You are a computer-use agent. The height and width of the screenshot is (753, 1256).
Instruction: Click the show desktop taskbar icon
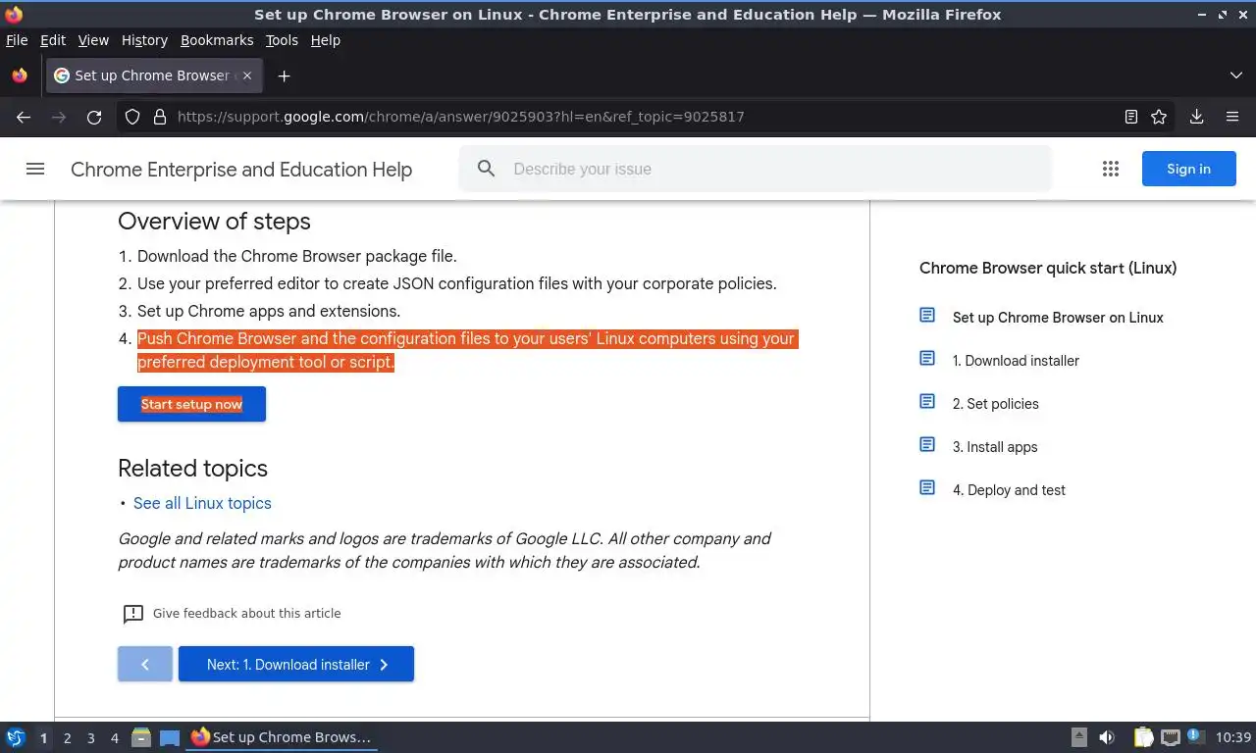[x=170, y=737]
